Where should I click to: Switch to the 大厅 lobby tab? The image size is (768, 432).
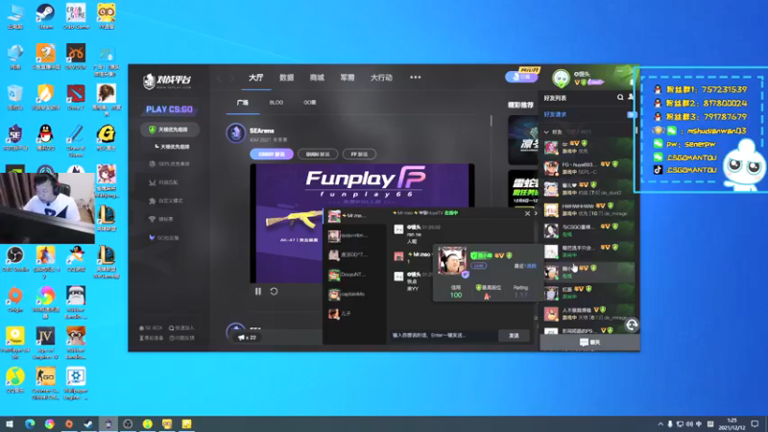click(256, 78)
